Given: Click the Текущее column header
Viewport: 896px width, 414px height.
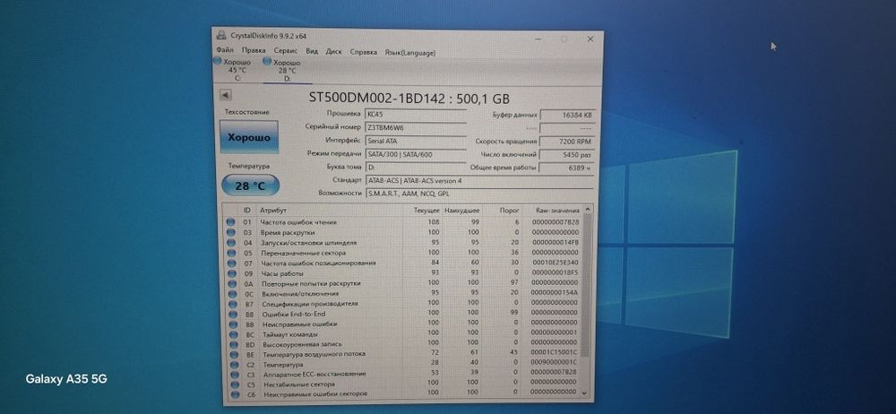Looking at the screenshot, I should (x=426, y=211).
